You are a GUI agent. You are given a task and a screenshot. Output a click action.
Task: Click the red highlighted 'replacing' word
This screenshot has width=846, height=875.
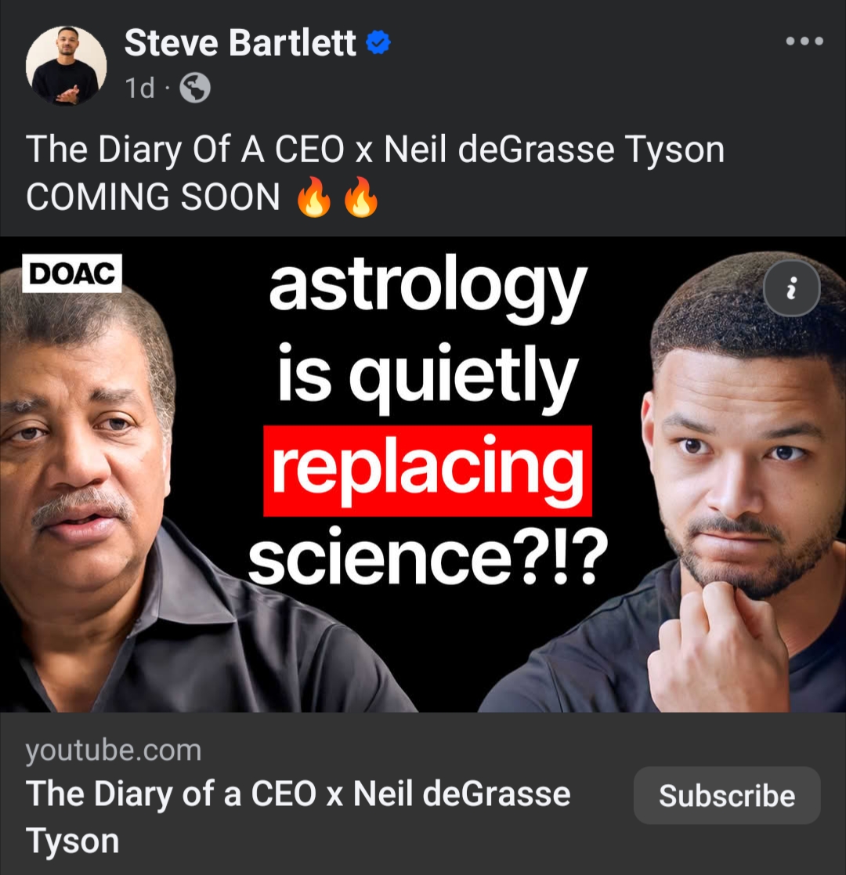(x=428, y=471)
